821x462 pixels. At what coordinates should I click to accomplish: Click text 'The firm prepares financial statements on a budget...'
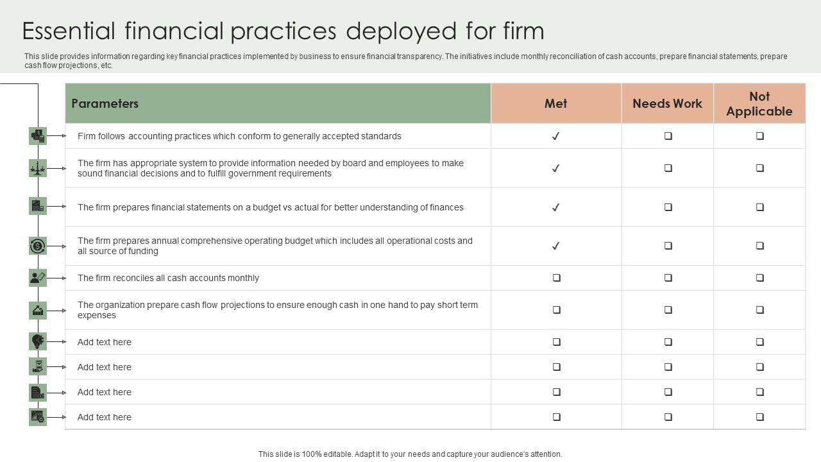[271, 207]
